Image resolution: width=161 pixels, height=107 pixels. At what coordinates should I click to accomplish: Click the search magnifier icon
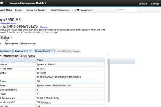[137, 10]
